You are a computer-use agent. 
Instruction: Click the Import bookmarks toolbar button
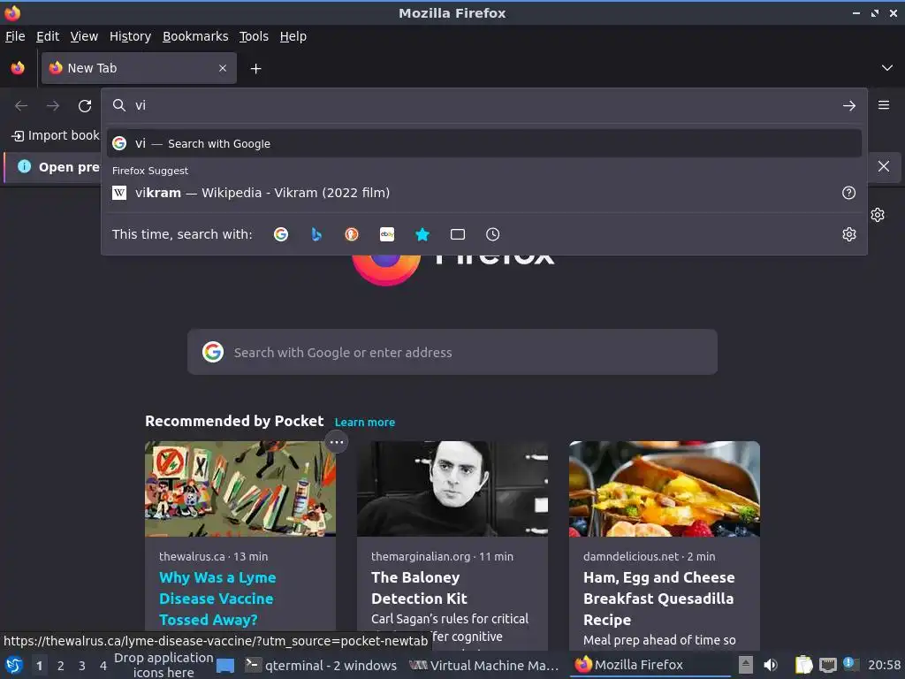tap(55, 135)
